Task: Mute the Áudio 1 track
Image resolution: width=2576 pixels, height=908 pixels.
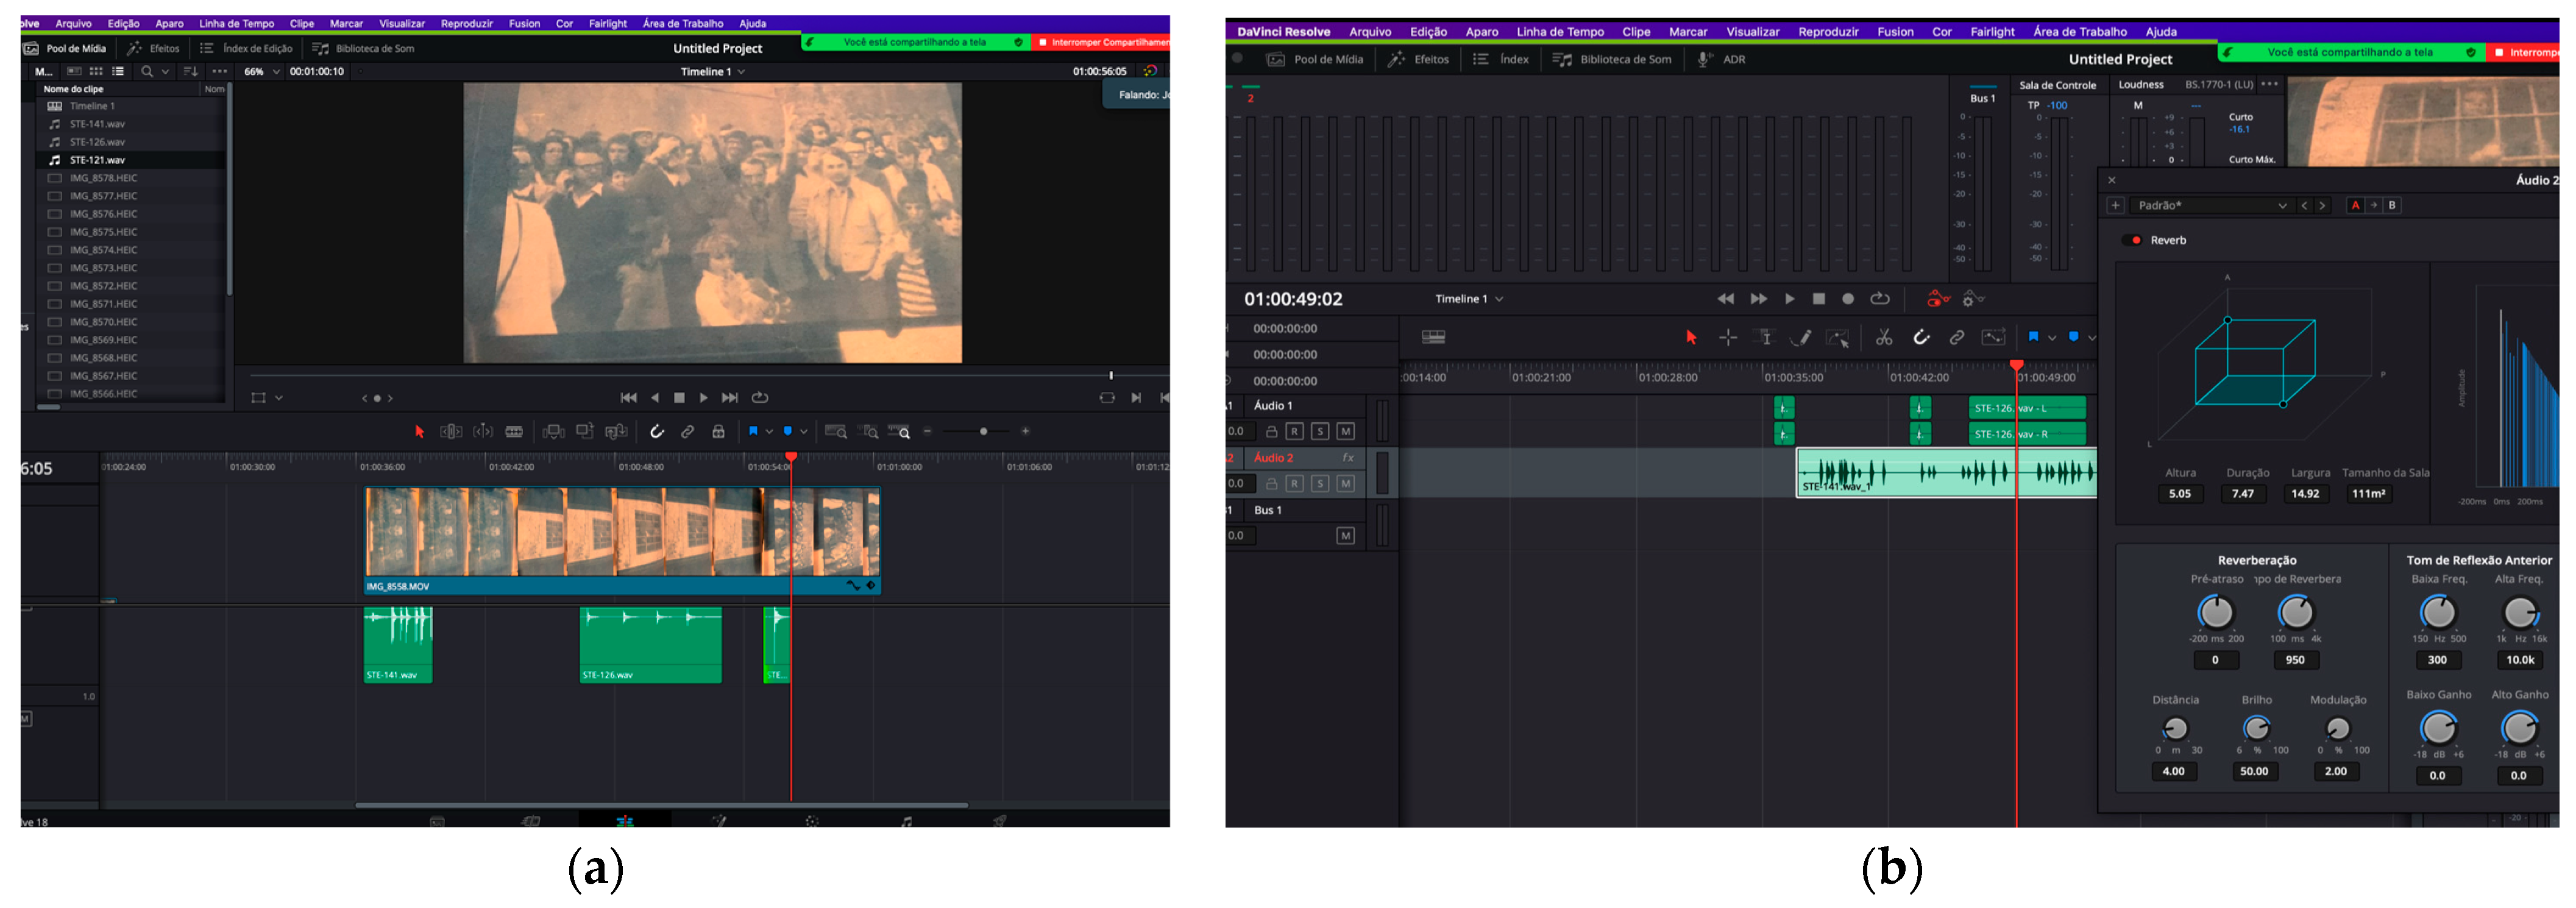Action: pyautogui.click(x=1345, y=432)
